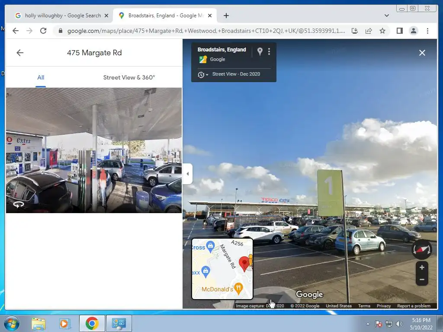Close Street View with the X button
Viewport: 443px width, 332px height.
point(422,53)
